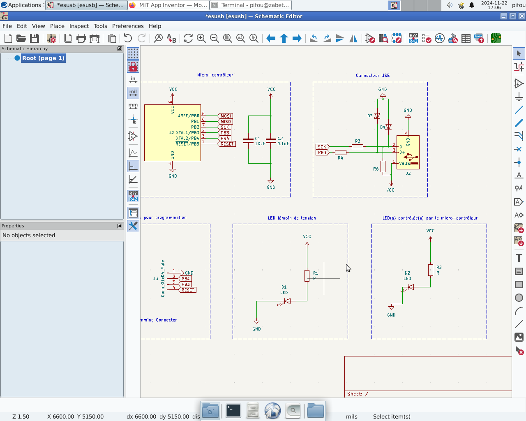Select the Add Symbol tool

coord(519,83)
